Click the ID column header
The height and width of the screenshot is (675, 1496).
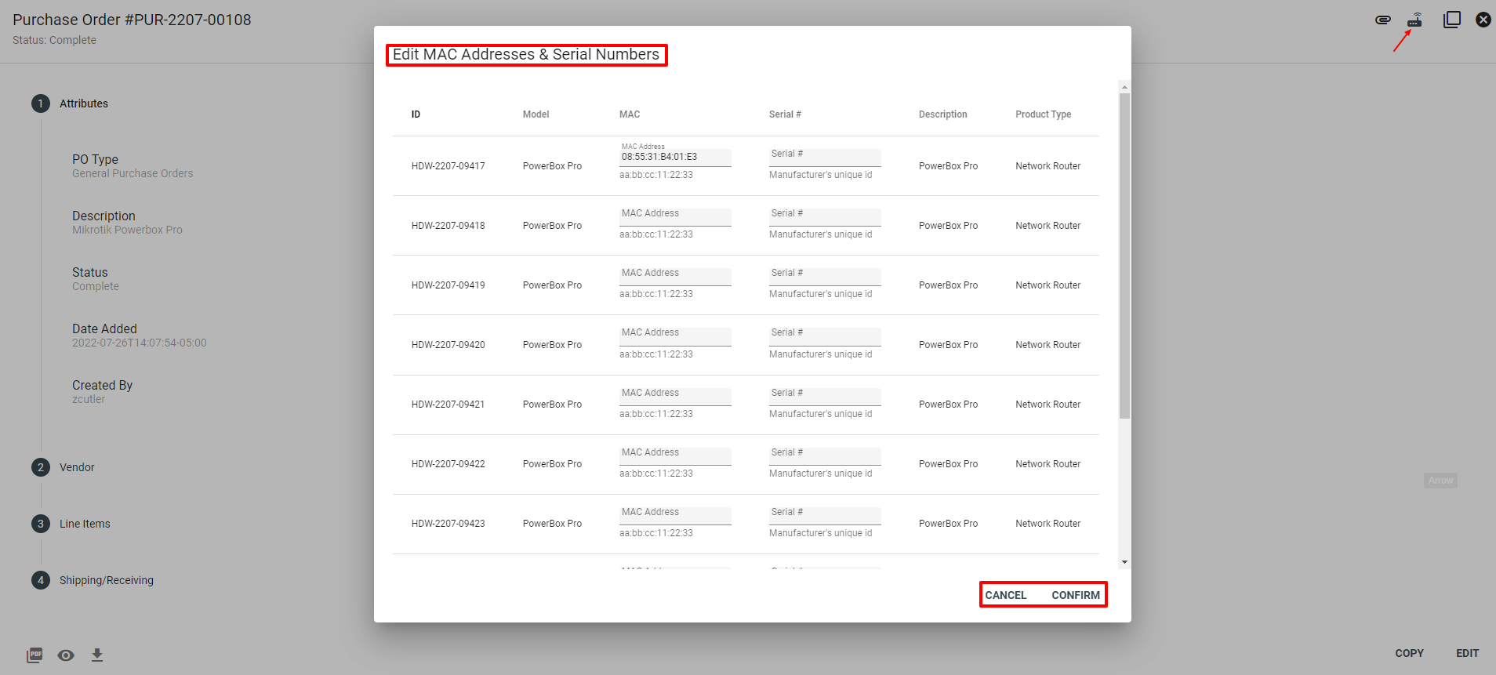(416, 114)
